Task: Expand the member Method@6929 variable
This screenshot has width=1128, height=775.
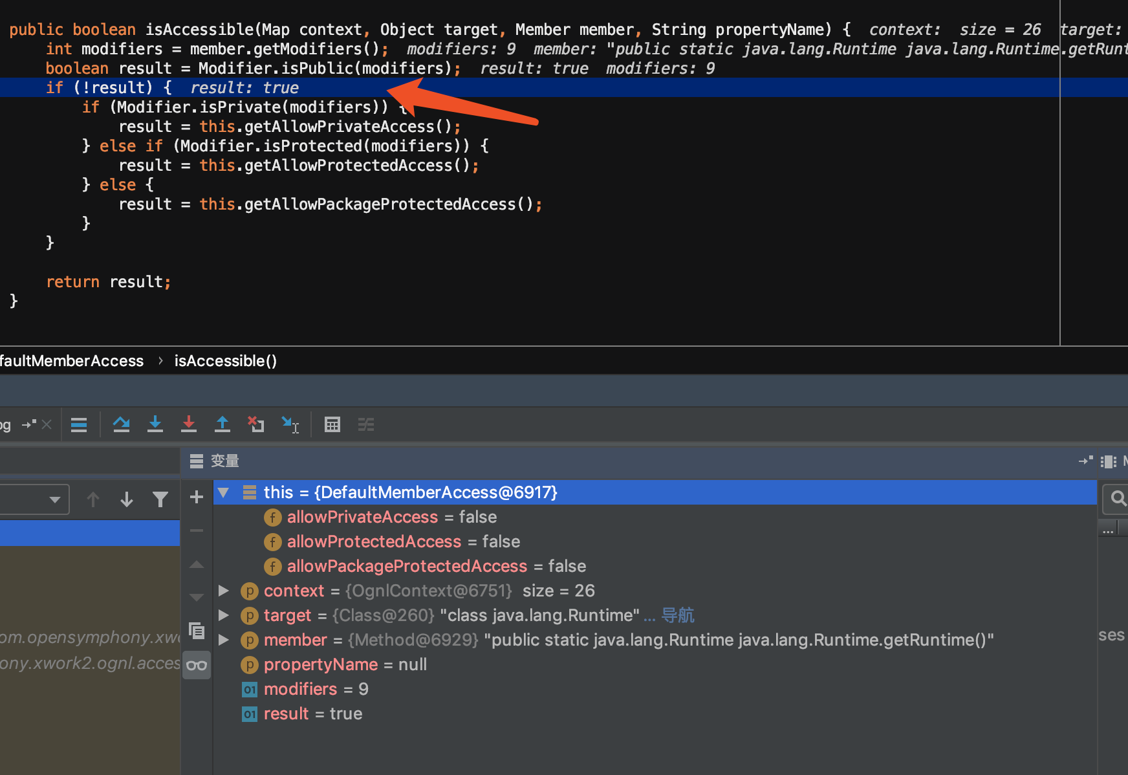Action: click(224, 640)
